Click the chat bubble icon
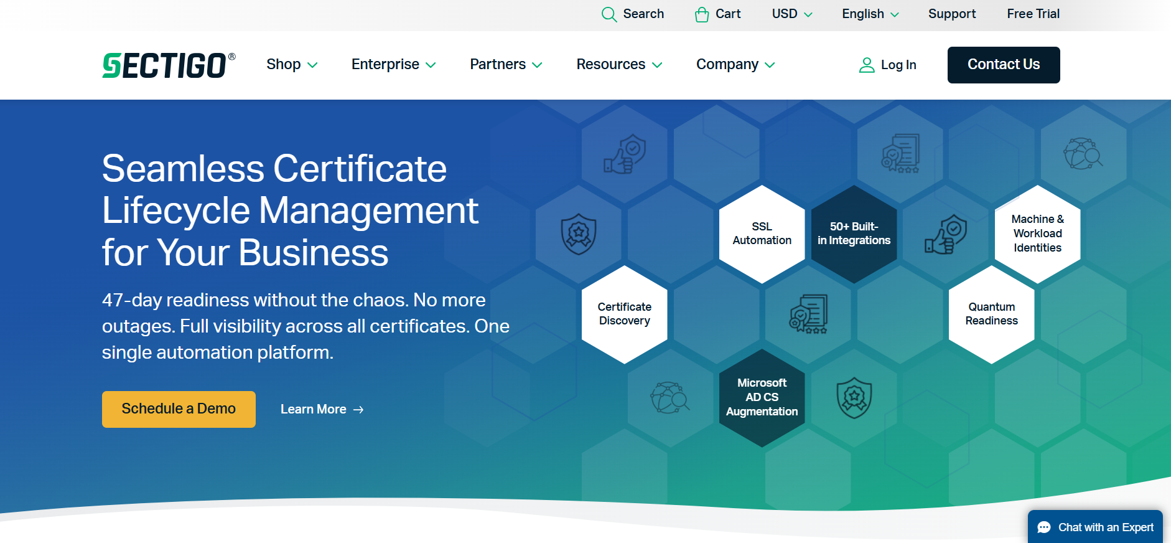This screenshot has height=543, width=1171. point(1044,527)
